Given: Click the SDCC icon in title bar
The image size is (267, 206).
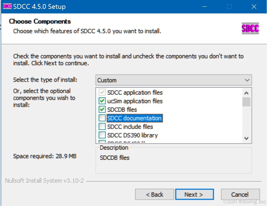Looking at the screenshot, I should tap(7, 6).
